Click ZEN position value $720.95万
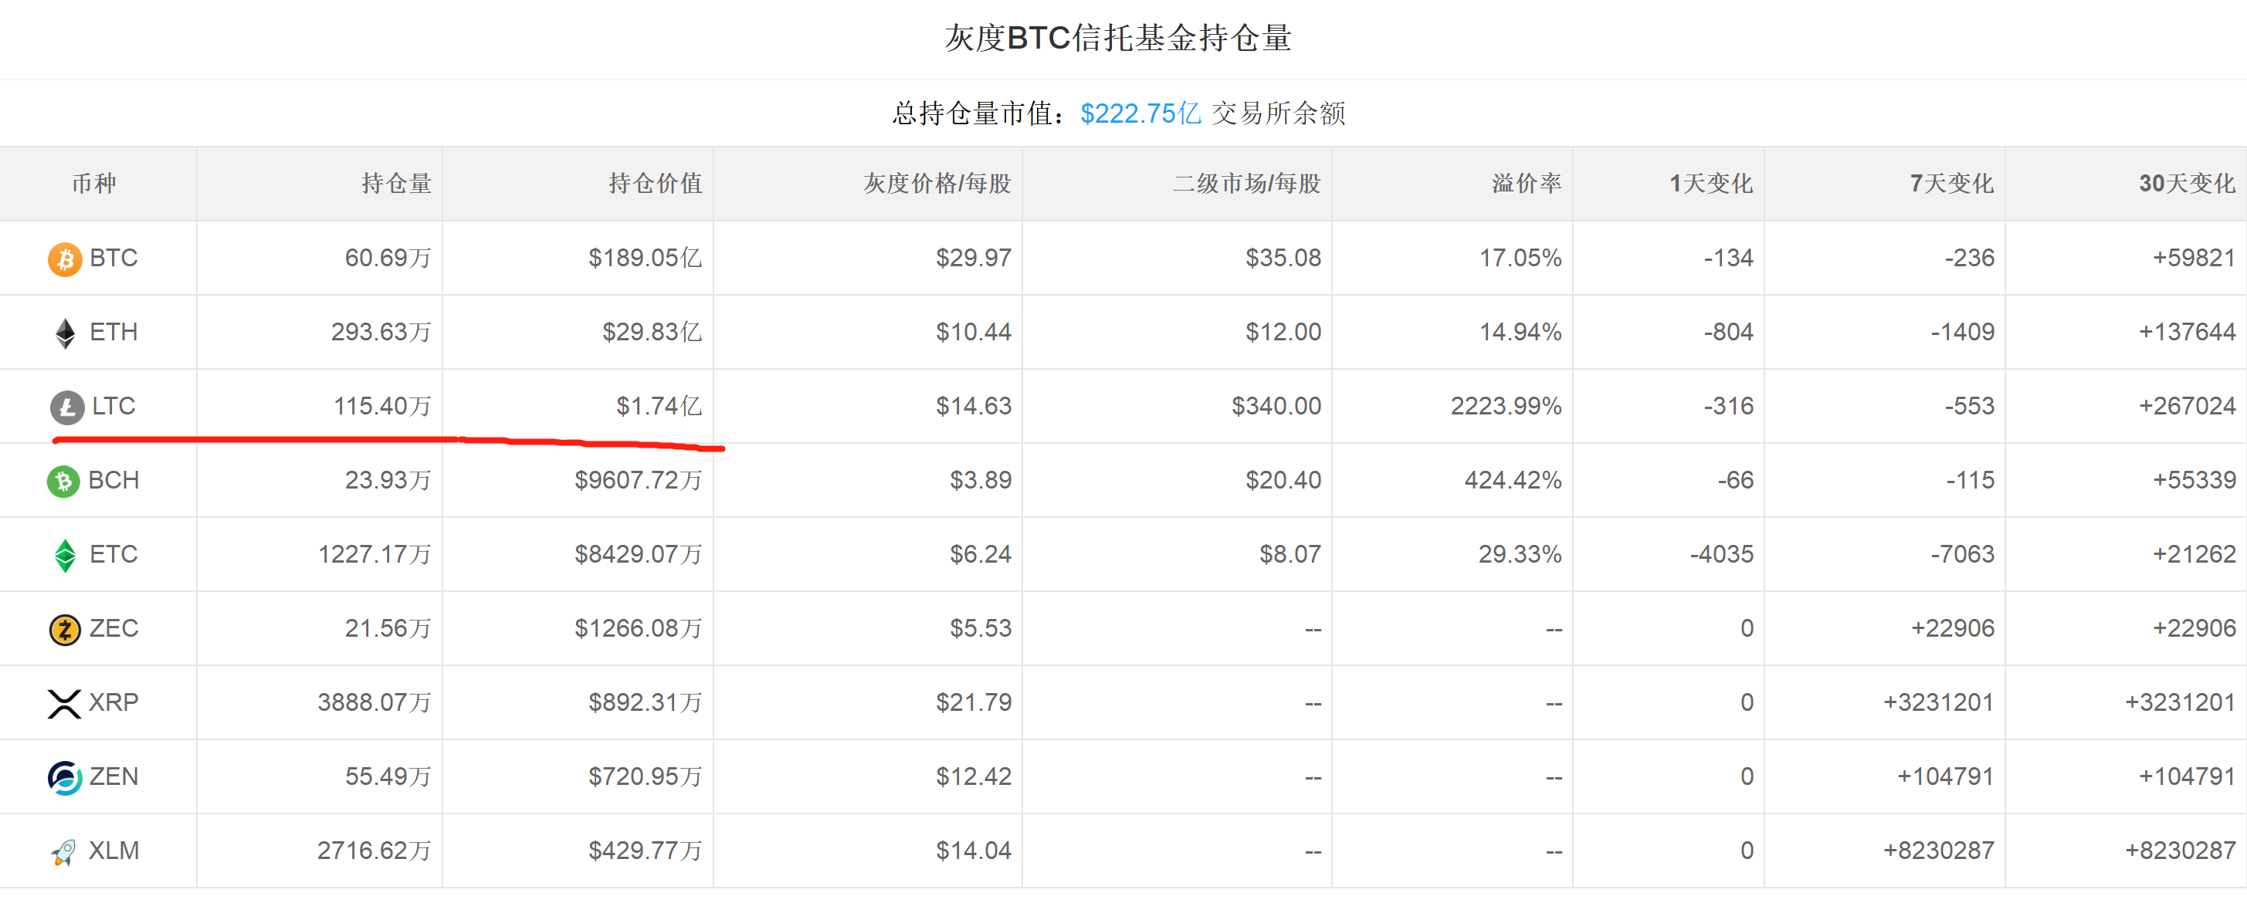 point(646,776)
